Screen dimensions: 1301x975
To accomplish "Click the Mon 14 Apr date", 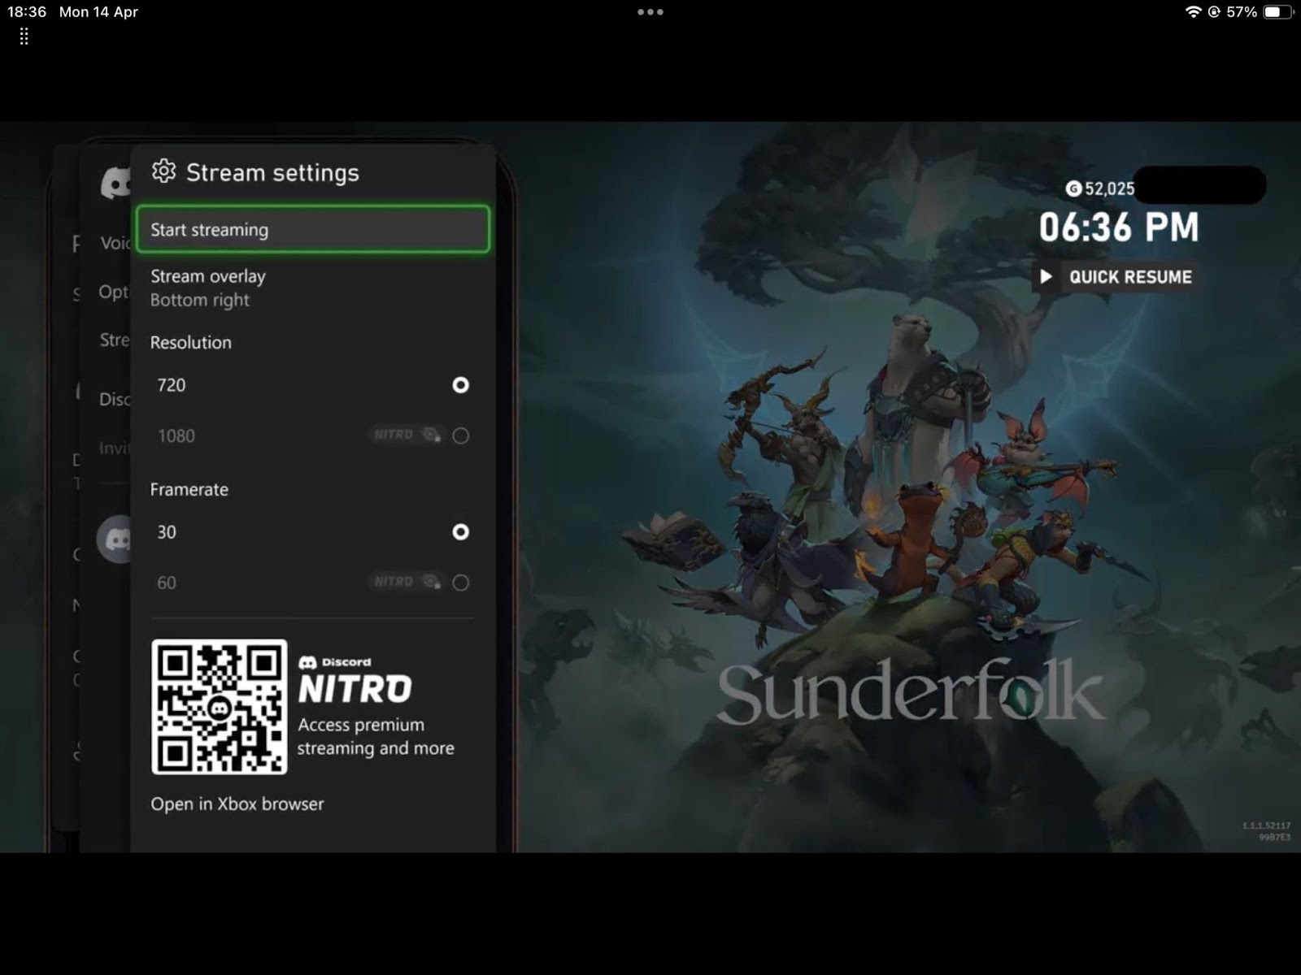I will point(98,12).
